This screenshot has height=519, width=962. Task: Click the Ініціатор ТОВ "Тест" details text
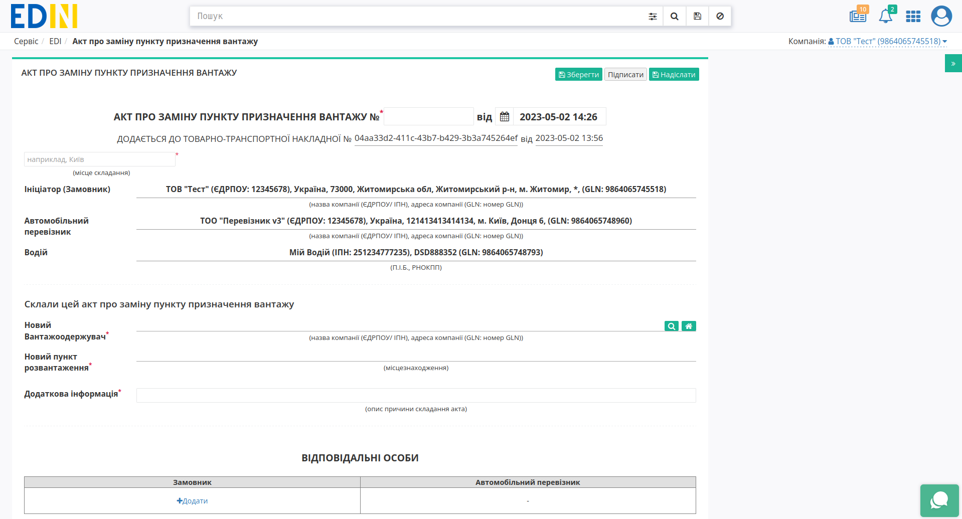pyautogui.click(x=416, y=189)
